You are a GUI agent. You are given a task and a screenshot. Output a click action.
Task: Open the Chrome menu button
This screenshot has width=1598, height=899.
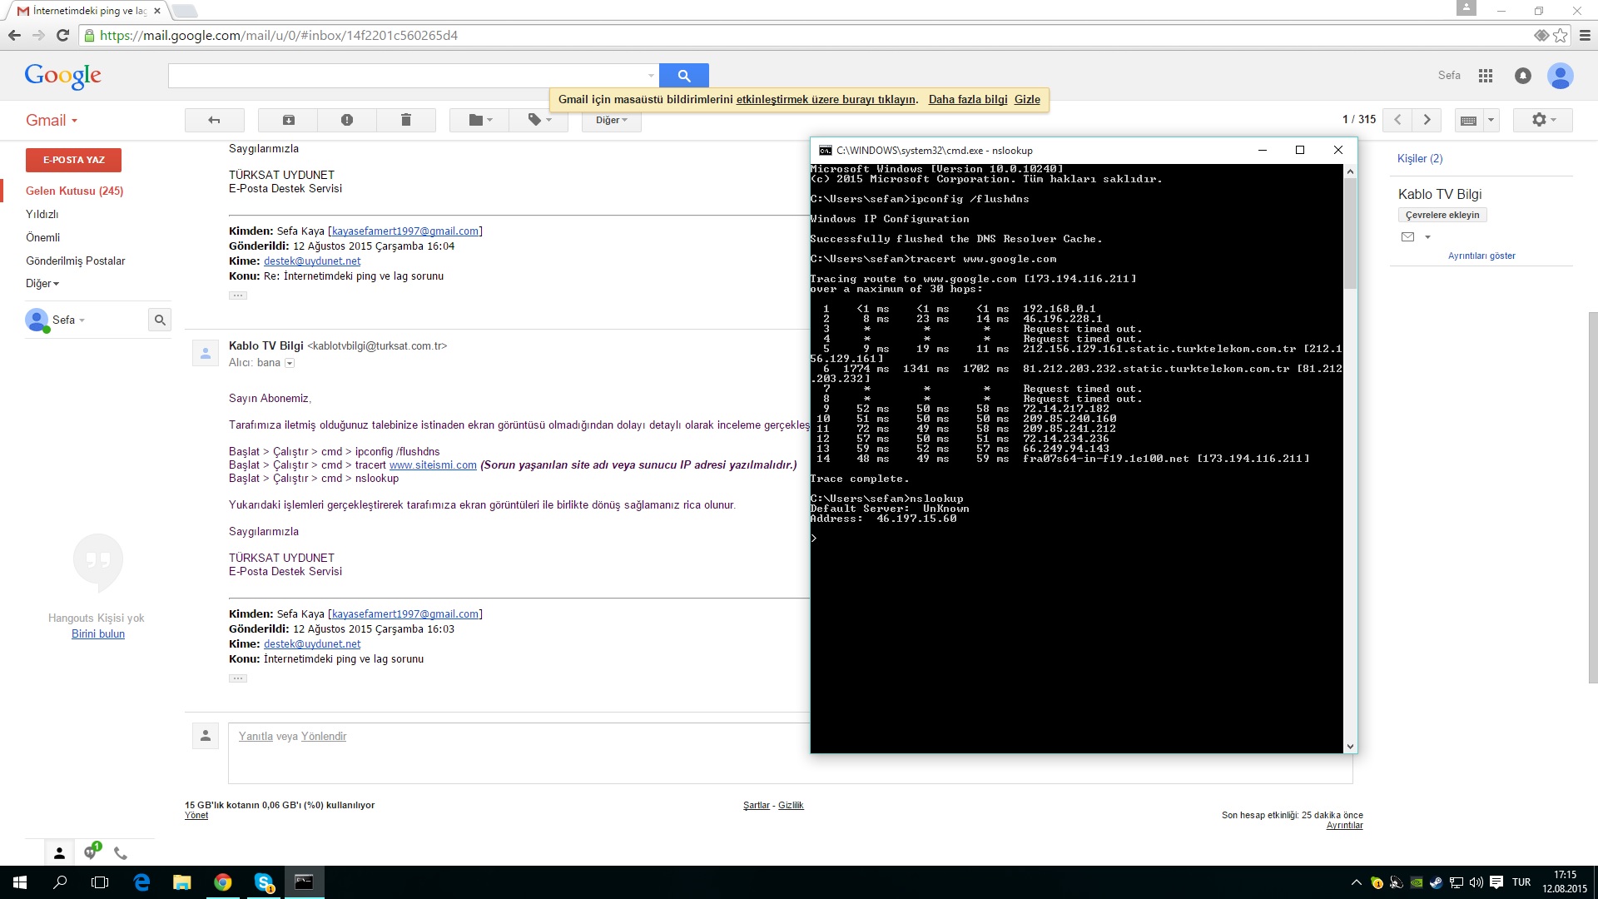1585,35
